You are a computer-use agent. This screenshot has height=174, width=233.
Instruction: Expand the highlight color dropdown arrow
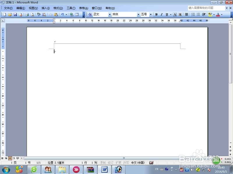[214, 14]
